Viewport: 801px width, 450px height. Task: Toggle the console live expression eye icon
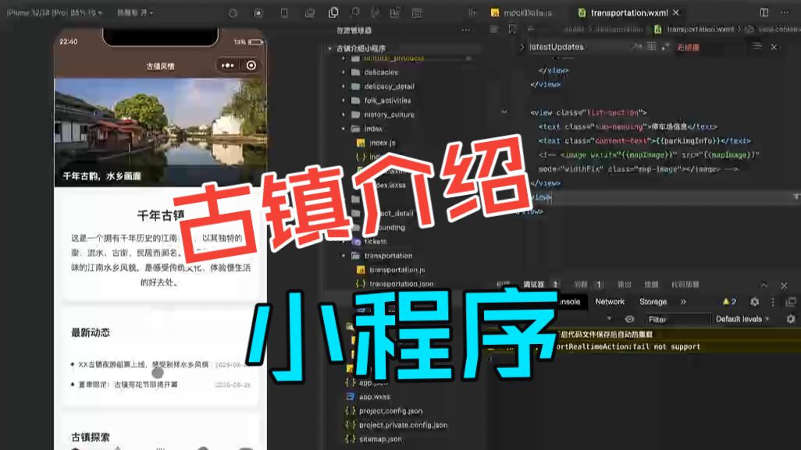point(629,319)
